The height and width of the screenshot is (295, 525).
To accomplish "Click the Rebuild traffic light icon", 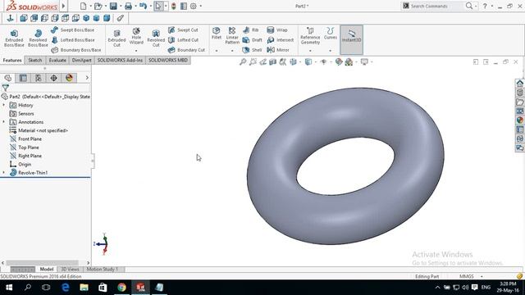I will point(173,6).
